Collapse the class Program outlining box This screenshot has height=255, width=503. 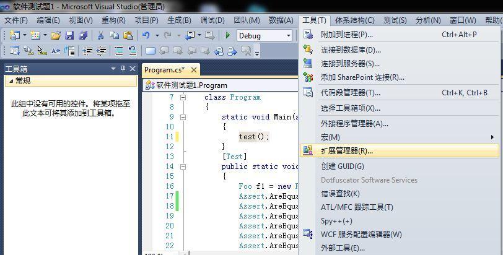[x=183, y=97]
